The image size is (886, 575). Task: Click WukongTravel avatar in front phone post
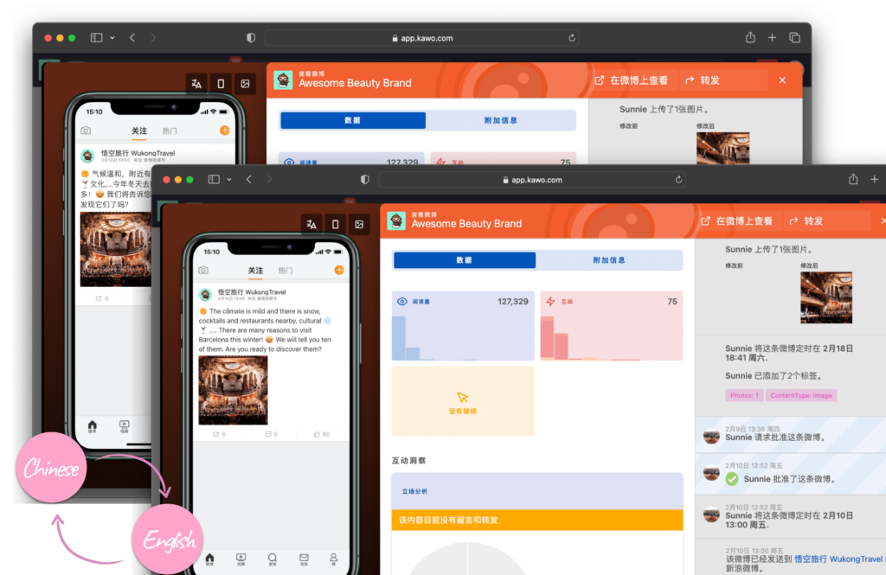[x=206, y=294]
